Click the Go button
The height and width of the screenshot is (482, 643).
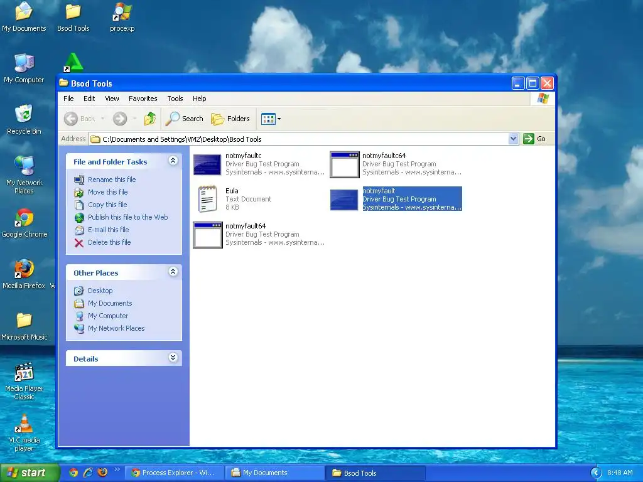pyautogui.click(x=534, y=139)
